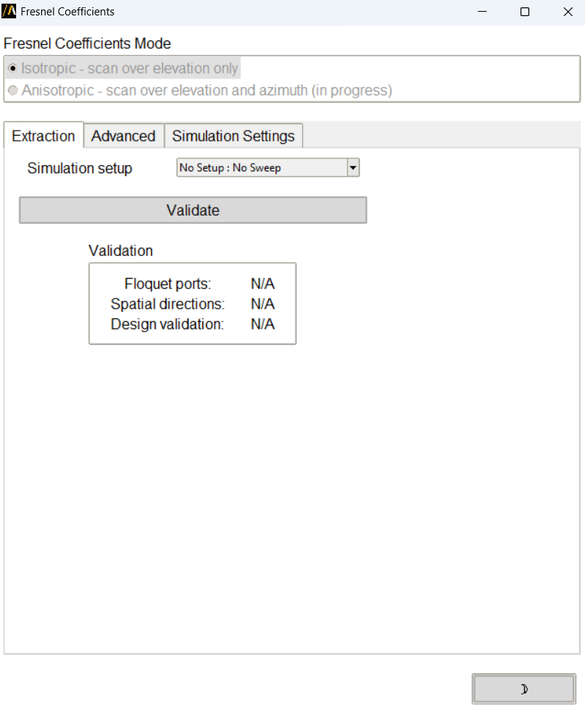Click the crescent moon theme button
The height and width of the screenshot is (721, 585).
pyautogui.click(x=523, y=689)
